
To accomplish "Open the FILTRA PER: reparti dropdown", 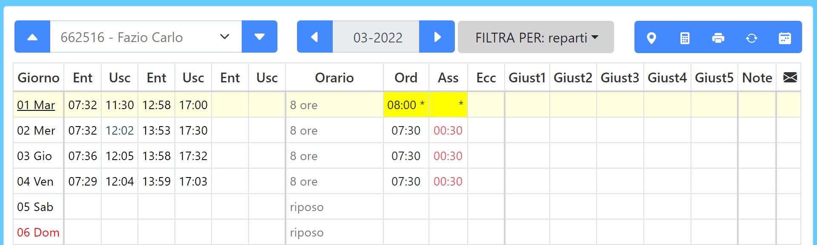I will point(536,37).
